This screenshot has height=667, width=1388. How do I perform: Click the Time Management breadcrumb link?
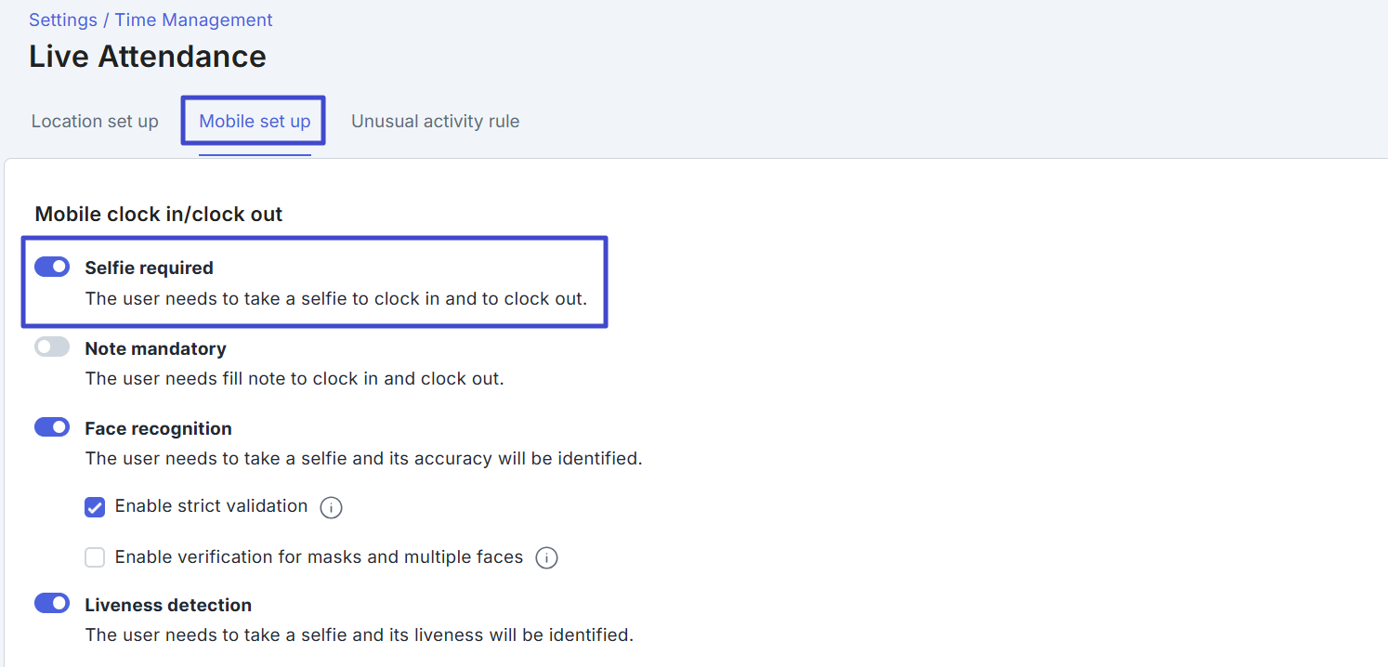click(x=193, y=20)
